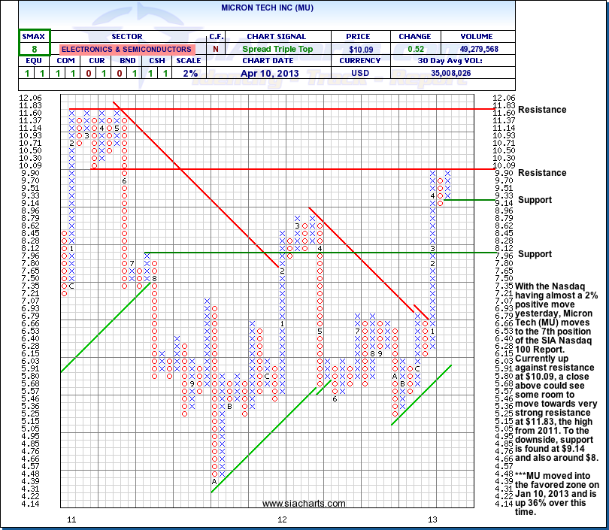Click the 30 day average volume 35,008,026

point(477,73)
